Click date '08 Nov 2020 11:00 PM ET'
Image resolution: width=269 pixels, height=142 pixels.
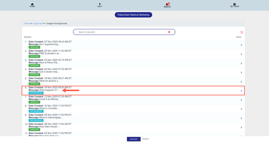point(58,115)
